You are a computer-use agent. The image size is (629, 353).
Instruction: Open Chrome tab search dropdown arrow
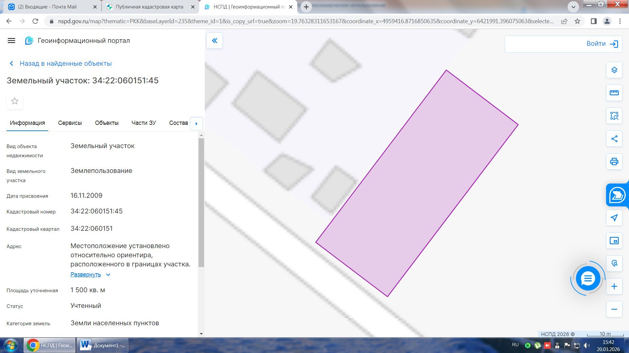pos(573,7)
